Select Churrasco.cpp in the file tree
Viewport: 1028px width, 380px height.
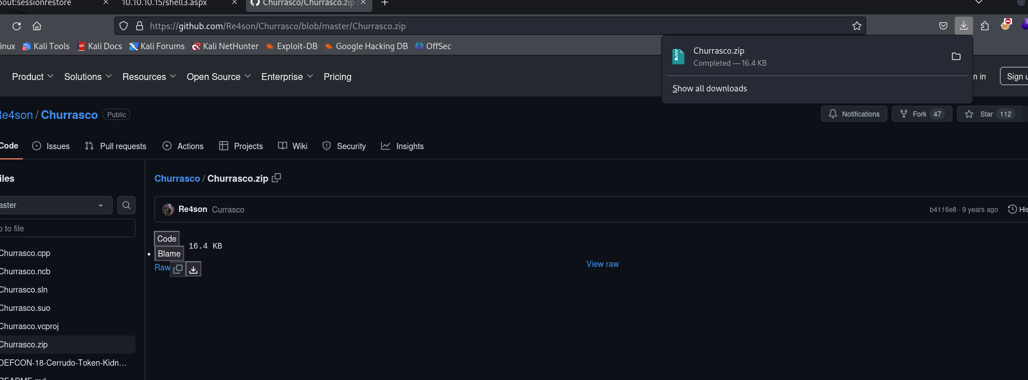pos(26,253)
